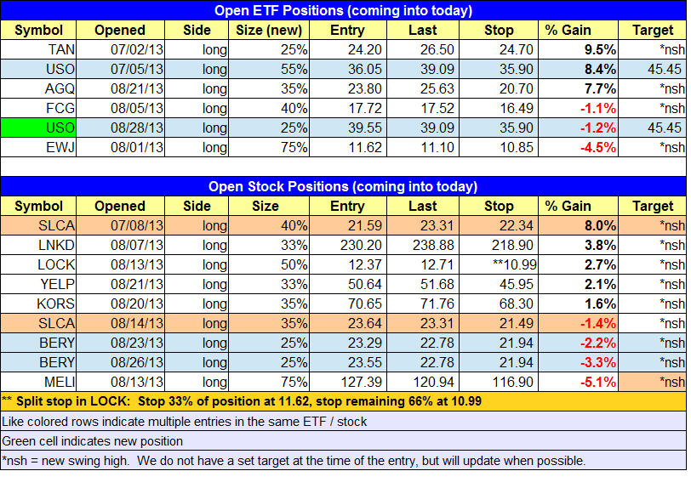Click the 'Open Stock Positions (coming into today)' title
The image size is (691, 488).
tap(343, 186)
